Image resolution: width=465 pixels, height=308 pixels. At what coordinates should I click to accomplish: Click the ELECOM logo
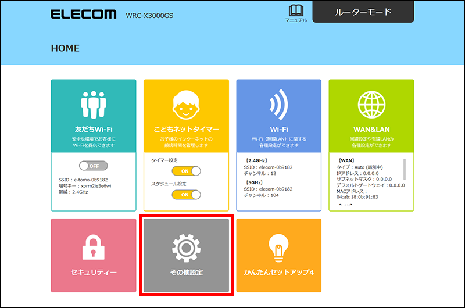pos(83,14)
